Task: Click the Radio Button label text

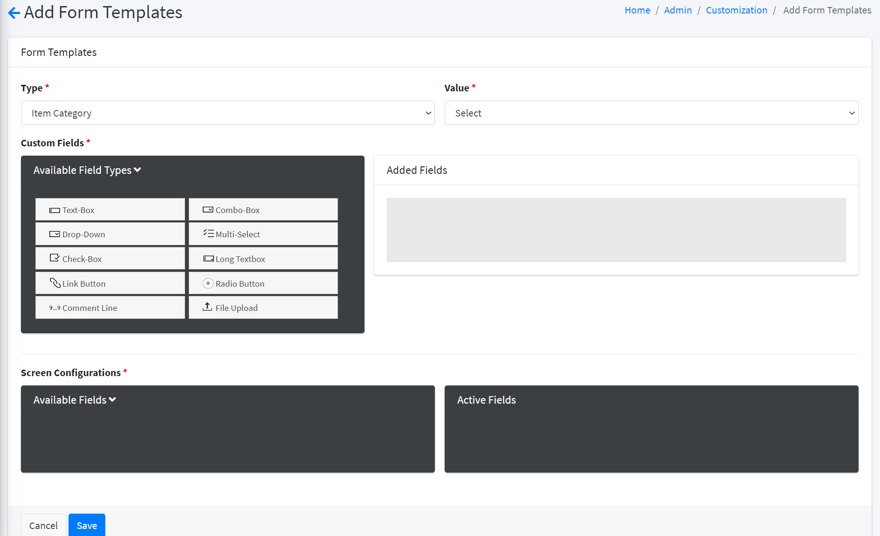Action: 240,284
